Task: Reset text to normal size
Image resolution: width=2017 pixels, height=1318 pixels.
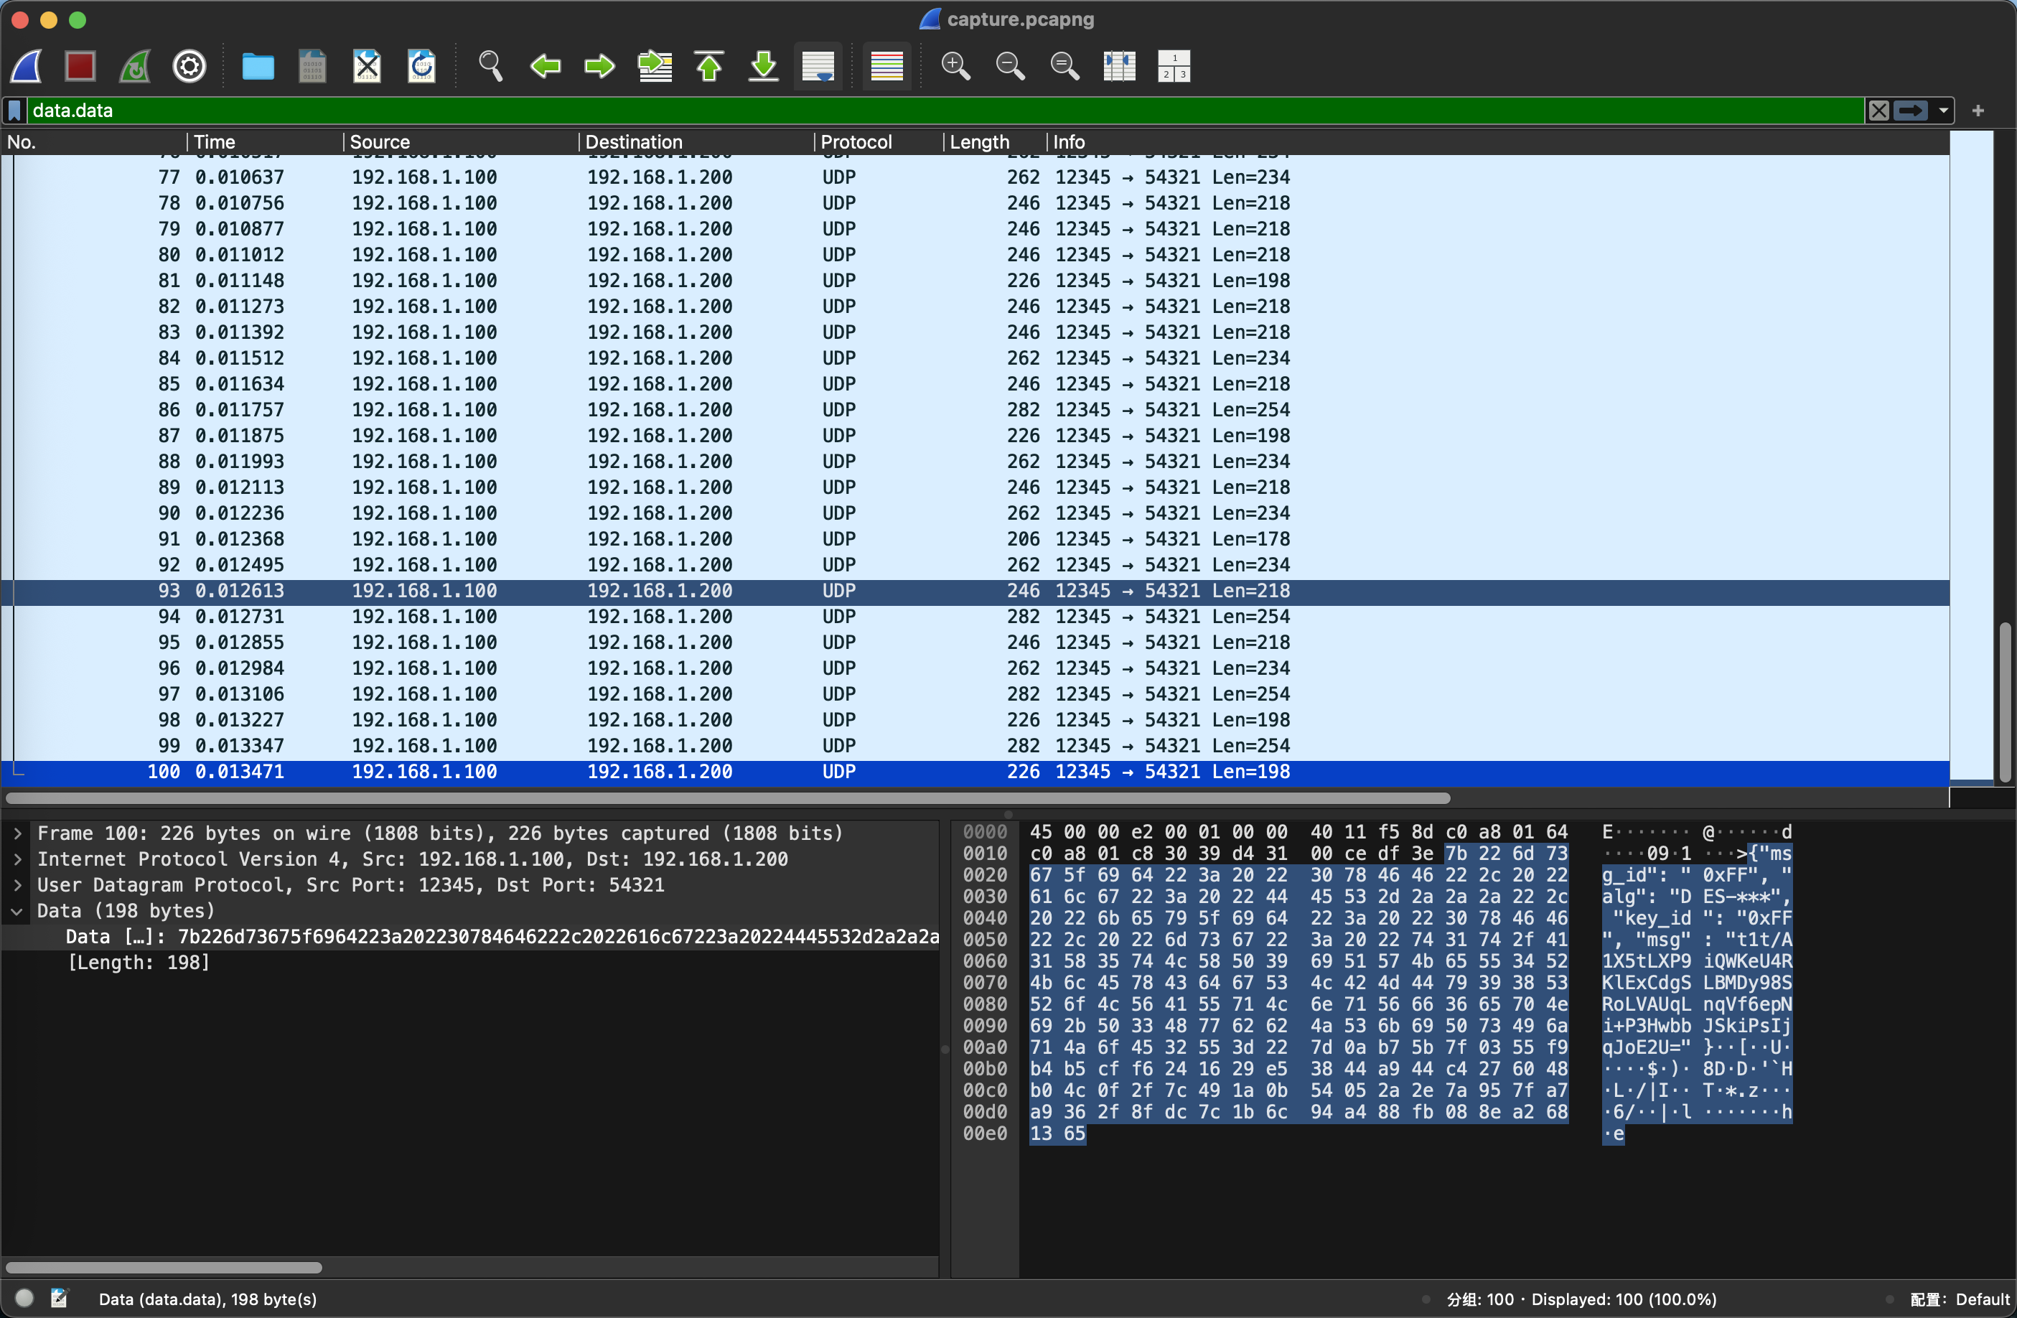Action: (1064, 66)
